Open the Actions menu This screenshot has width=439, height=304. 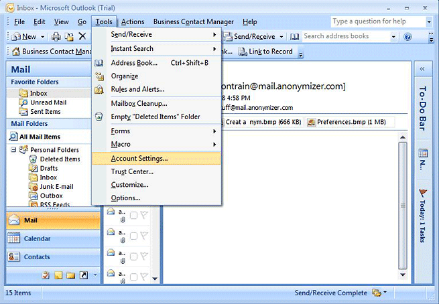pyautogui.click(x=133, y=22)
